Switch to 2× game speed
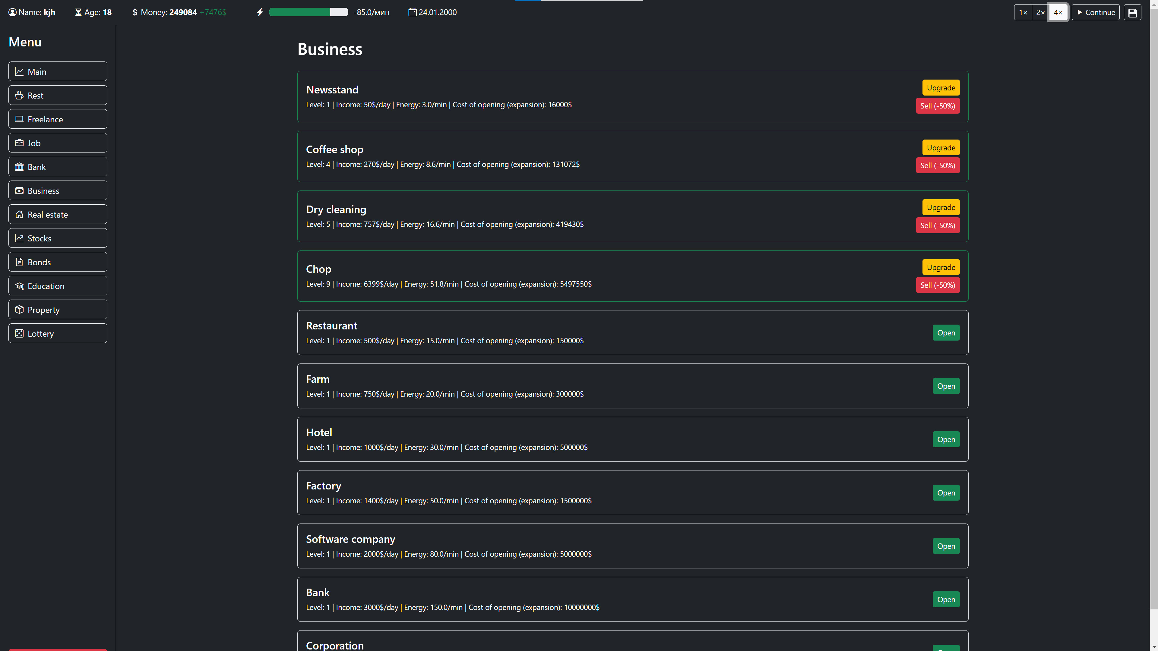The width and height of the screenshot is (1158, 651). click(1040, 12)
